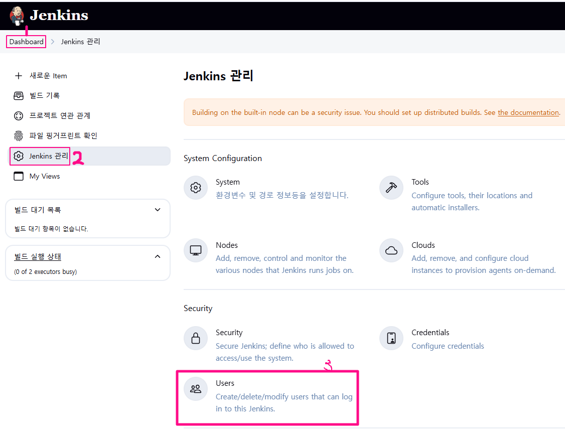Open the 빌드 실행 상태 link
The image size is (565, 441).
(x=38, y=257)
